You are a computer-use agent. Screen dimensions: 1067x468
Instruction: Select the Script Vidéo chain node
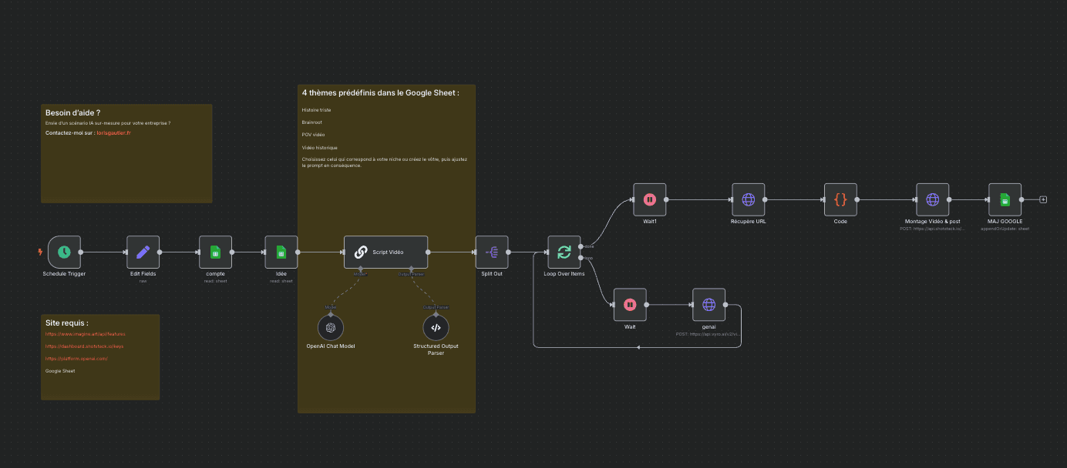coord(385,252)
